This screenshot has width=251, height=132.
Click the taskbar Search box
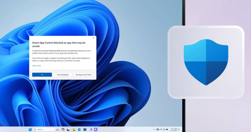46,129
